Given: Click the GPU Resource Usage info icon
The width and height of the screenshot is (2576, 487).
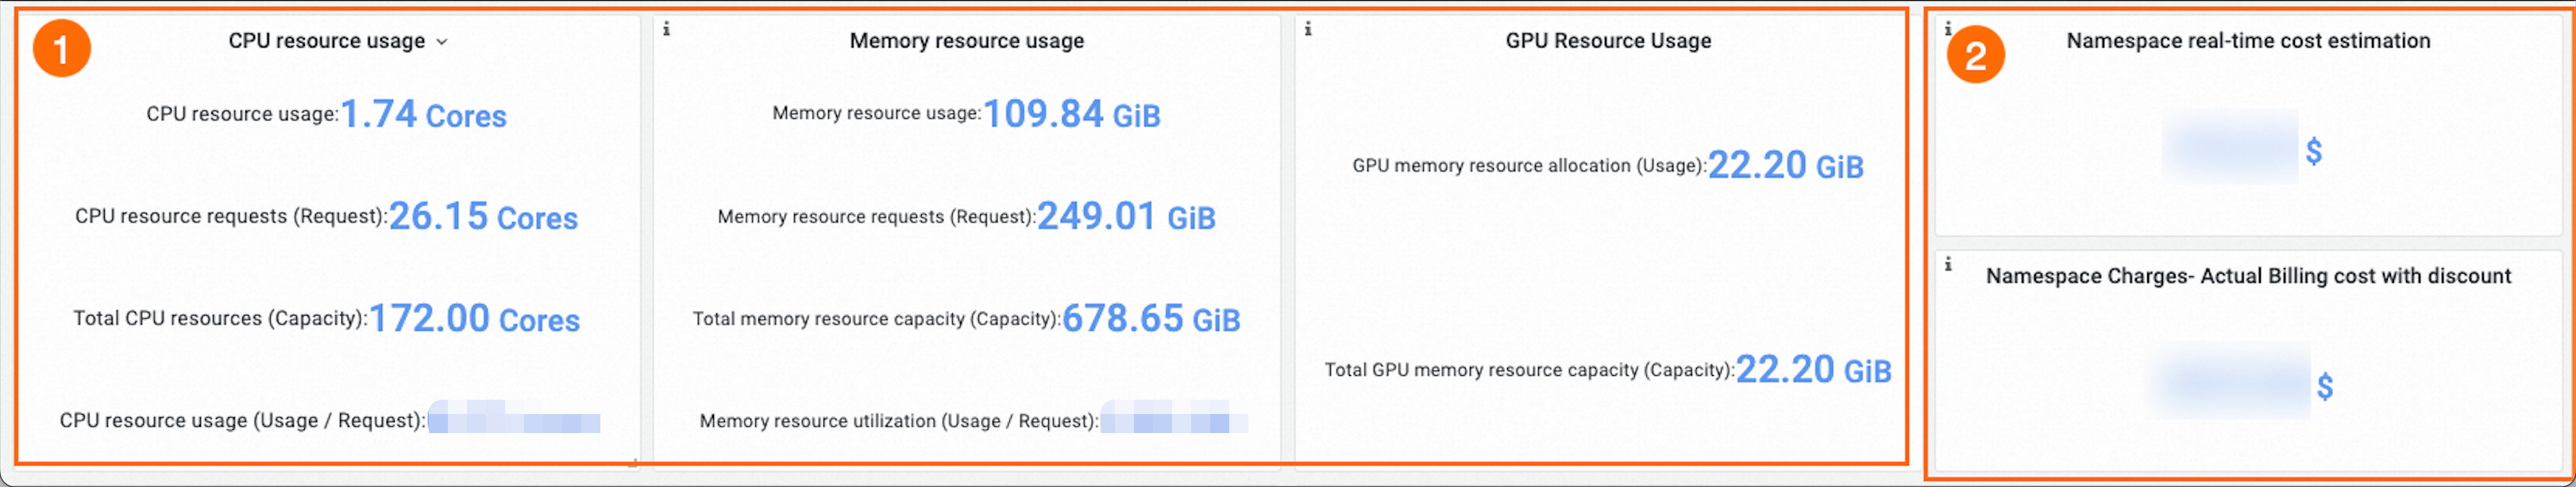Looking at the screenshot, I should (1308, 29).
